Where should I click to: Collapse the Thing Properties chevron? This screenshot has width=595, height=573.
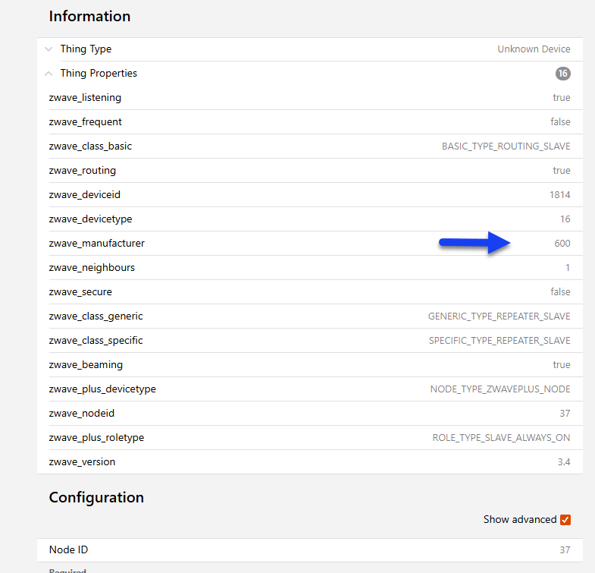tap(49, 74)
